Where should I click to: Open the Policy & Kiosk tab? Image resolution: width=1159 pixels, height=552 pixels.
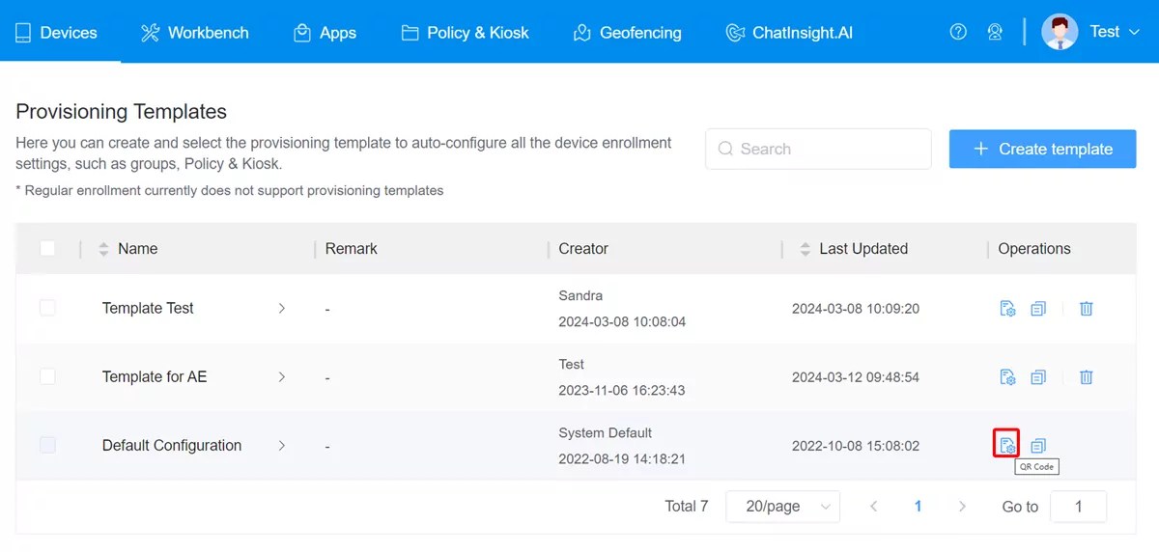[x=465, y=33]
